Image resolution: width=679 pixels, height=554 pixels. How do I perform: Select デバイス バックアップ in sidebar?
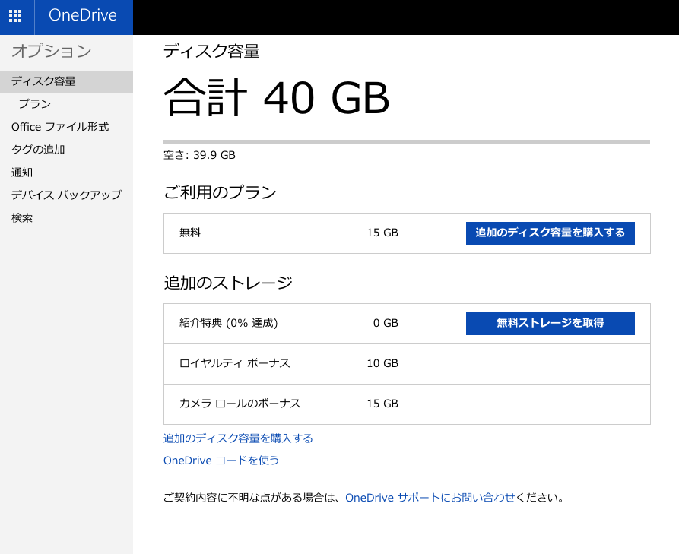click(x=66, y=195)
